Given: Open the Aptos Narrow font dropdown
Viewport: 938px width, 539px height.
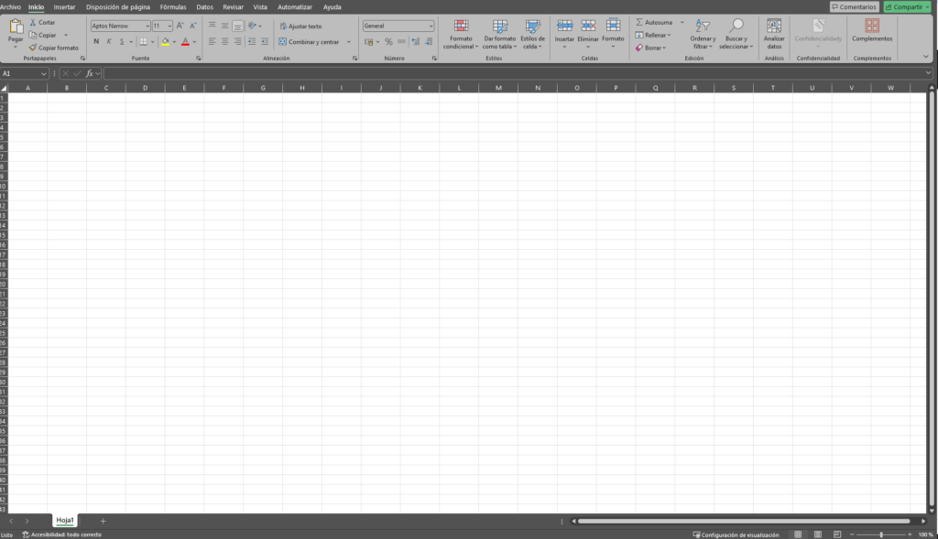Looking at the screenshot, I should point(147,26).
